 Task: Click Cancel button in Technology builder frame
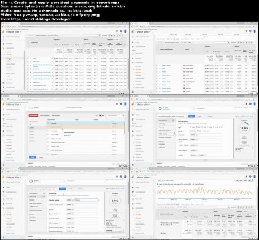pos(70,189)
